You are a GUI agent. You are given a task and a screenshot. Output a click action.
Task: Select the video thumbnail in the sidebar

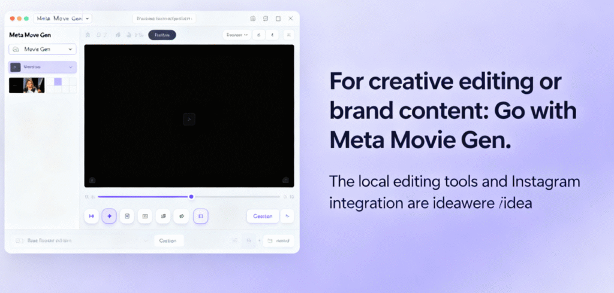pos(27,85)
